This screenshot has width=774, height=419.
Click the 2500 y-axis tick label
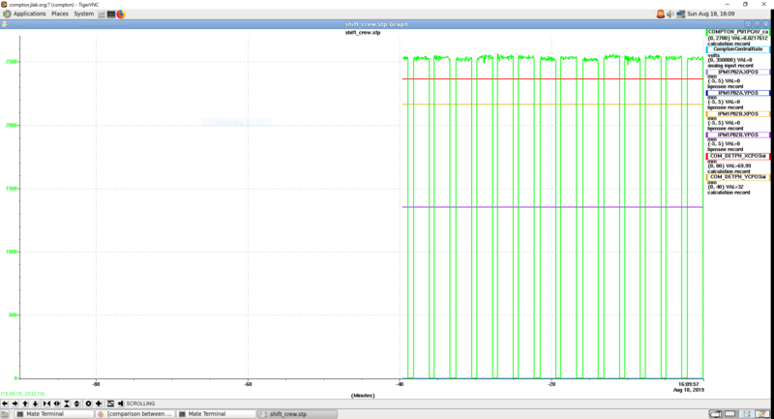click(12, 62)
